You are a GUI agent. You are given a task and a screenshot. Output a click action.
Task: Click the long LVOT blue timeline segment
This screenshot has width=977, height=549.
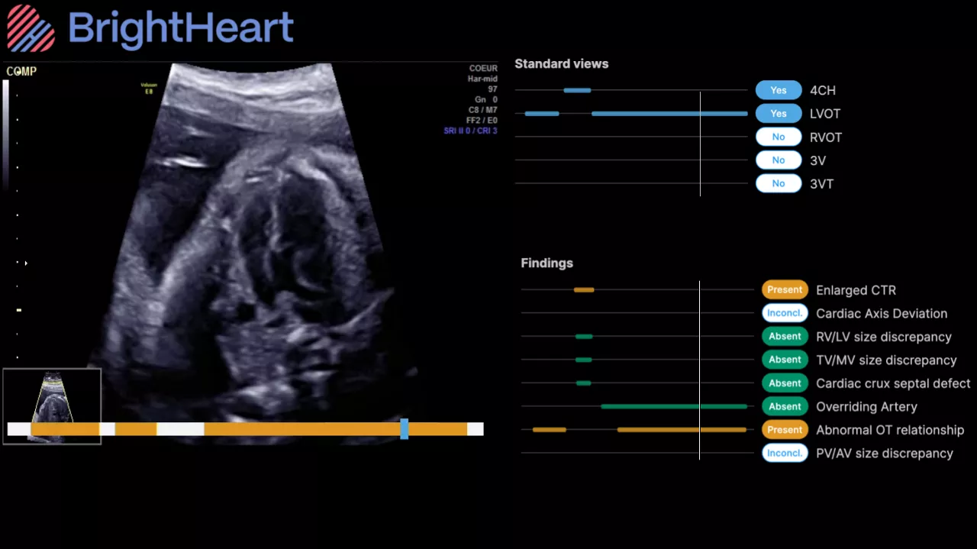point(669,114)
